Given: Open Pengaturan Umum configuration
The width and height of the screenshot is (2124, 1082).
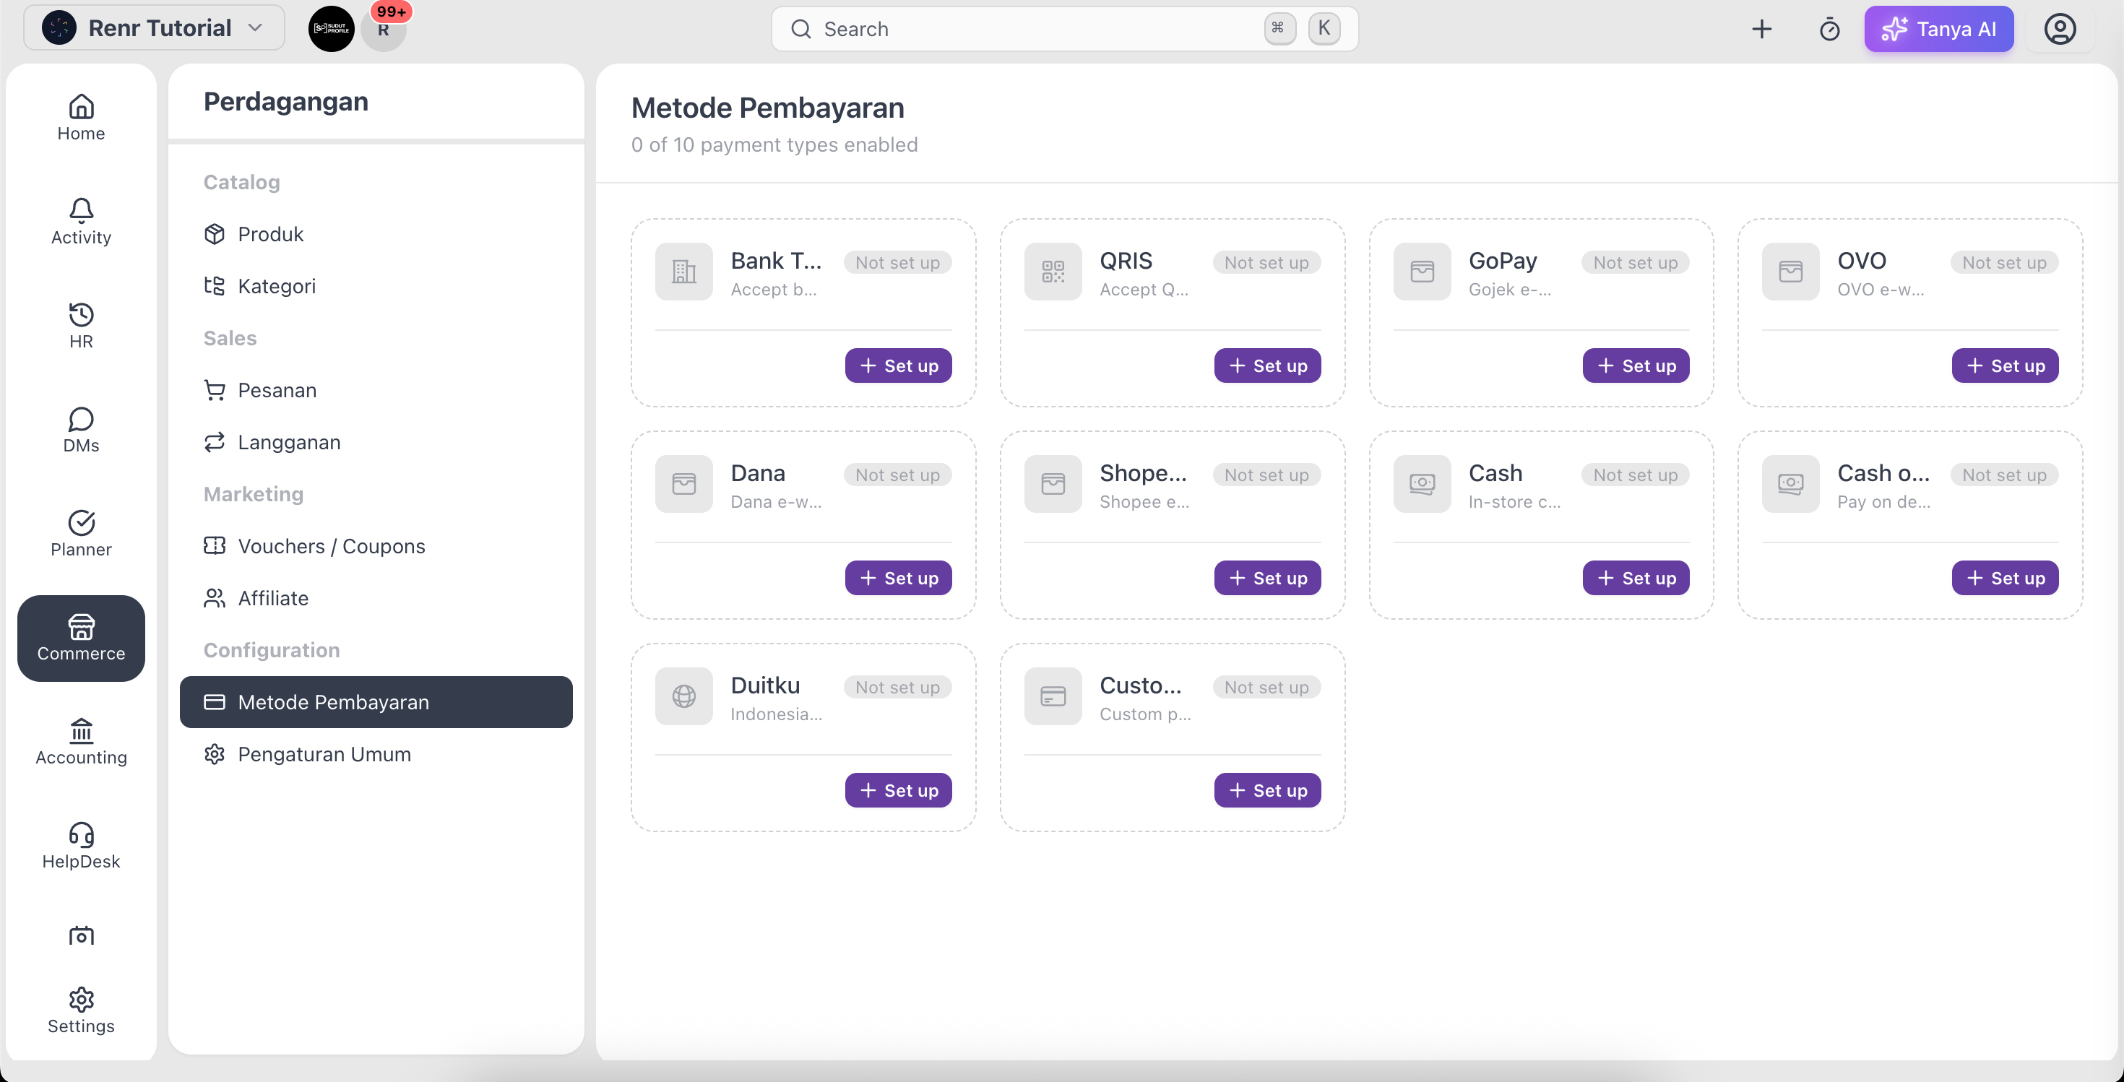Looking at the screenshot, I should [376, 753].
